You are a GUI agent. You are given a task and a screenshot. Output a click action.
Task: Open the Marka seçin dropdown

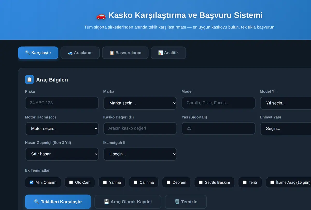pos(140,103)
